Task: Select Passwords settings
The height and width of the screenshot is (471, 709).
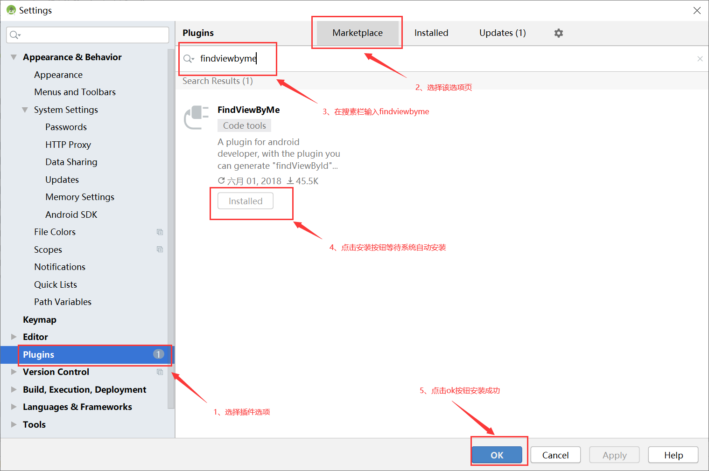Action: pos(66,127)
